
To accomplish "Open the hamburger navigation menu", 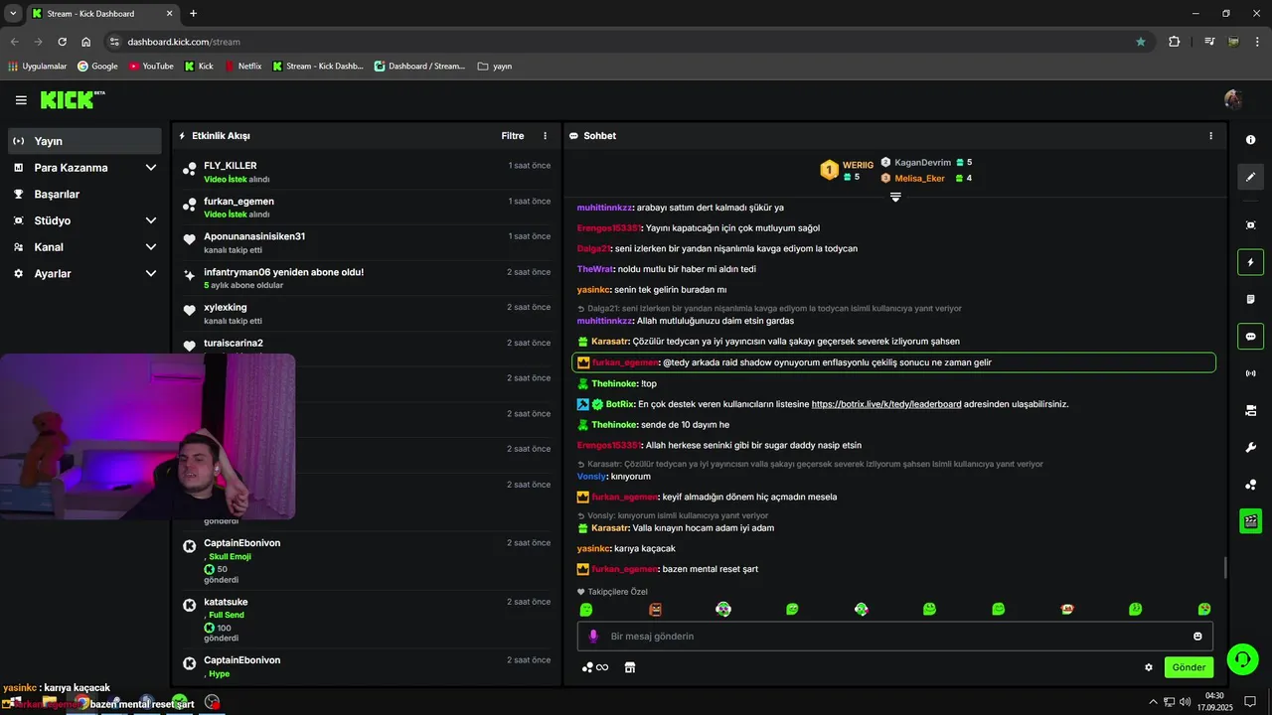I will click(x=21, y=100).
